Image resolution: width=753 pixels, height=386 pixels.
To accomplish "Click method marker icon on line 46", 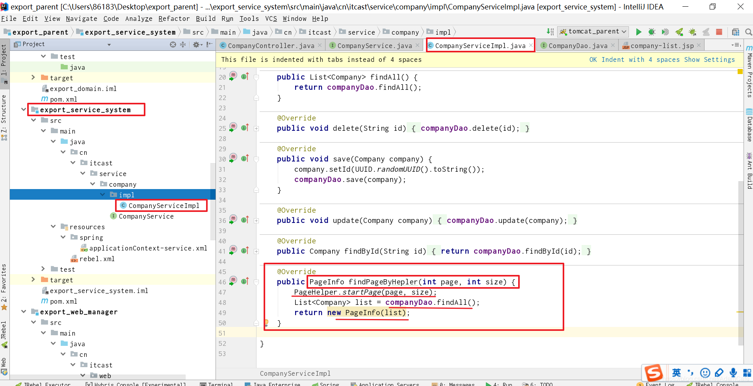I will tap(233, 280).
